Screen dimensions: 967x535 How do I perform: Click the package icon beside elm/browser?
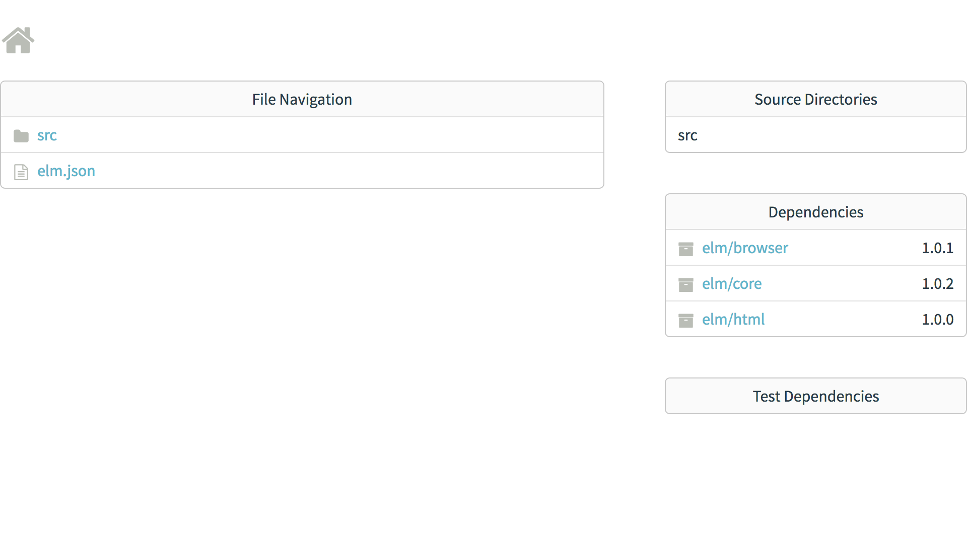(685, 249)
